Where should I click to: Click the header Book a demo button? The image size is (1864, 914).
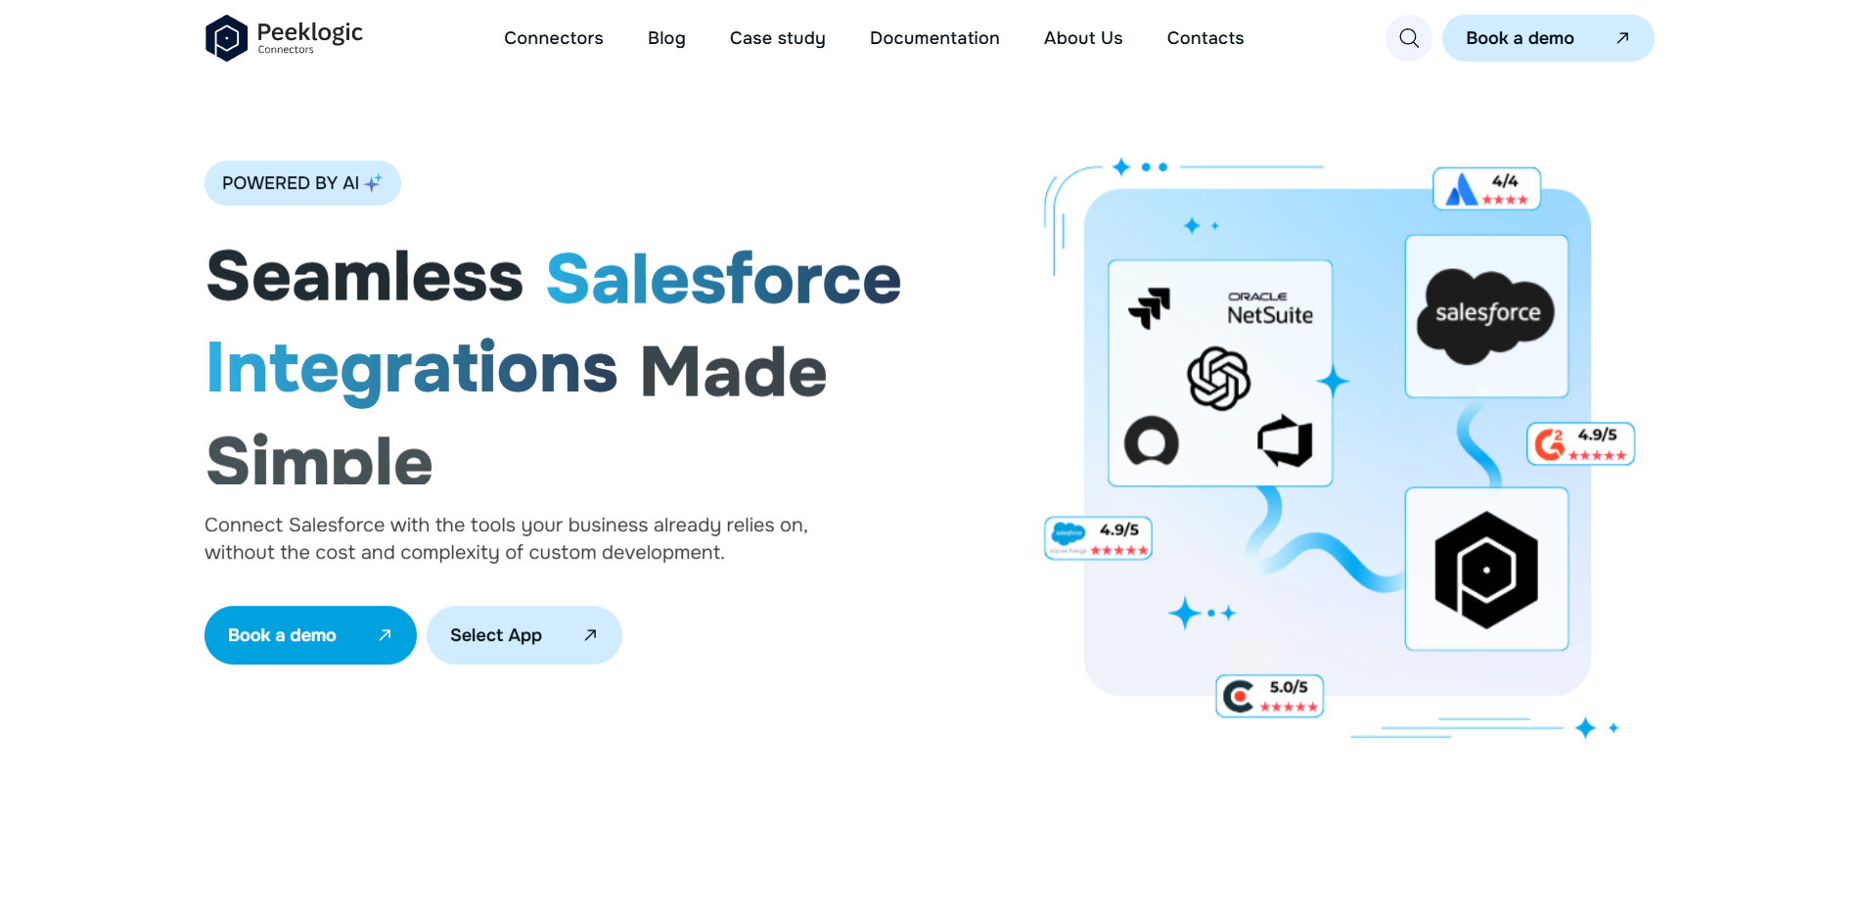[1548, 38]
